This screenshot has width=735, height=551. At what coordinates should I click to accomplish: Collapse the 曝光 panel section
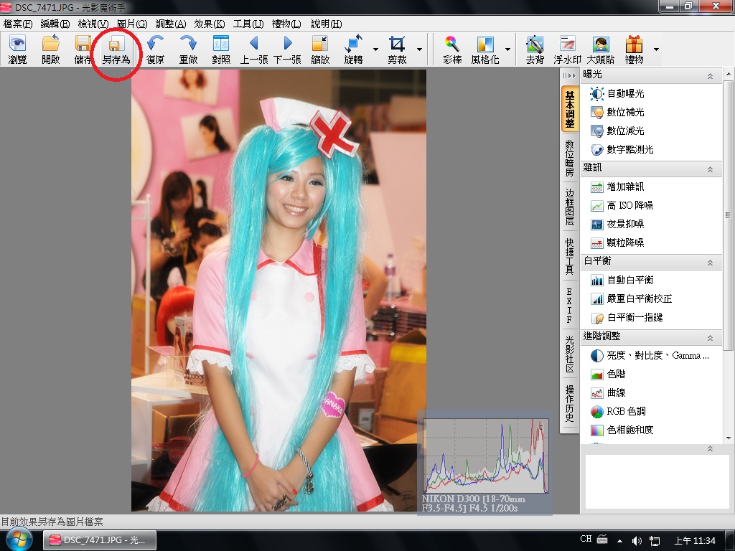point(710,75)
